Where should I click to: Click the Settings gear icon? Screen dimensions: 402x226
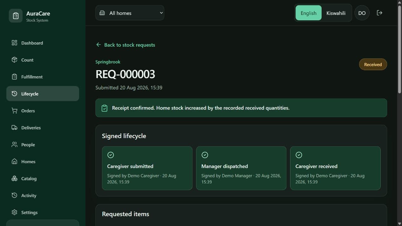(x=14, y=212)
